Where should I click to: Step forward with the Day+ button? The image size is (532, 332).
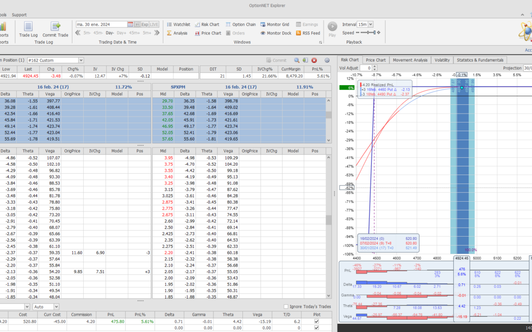coord(122,33)
